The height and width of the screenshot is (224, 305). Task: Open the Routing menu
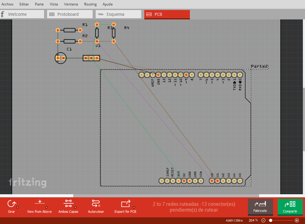[x=90, y=4]
